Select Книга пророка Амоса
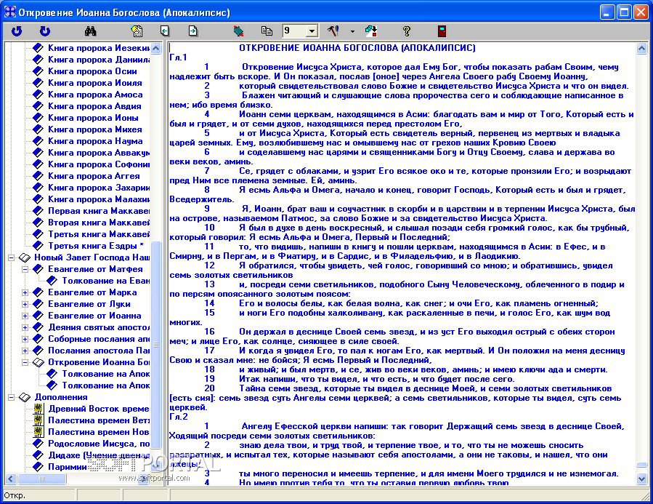Screen dimensions: 653x504 [95, 95]
